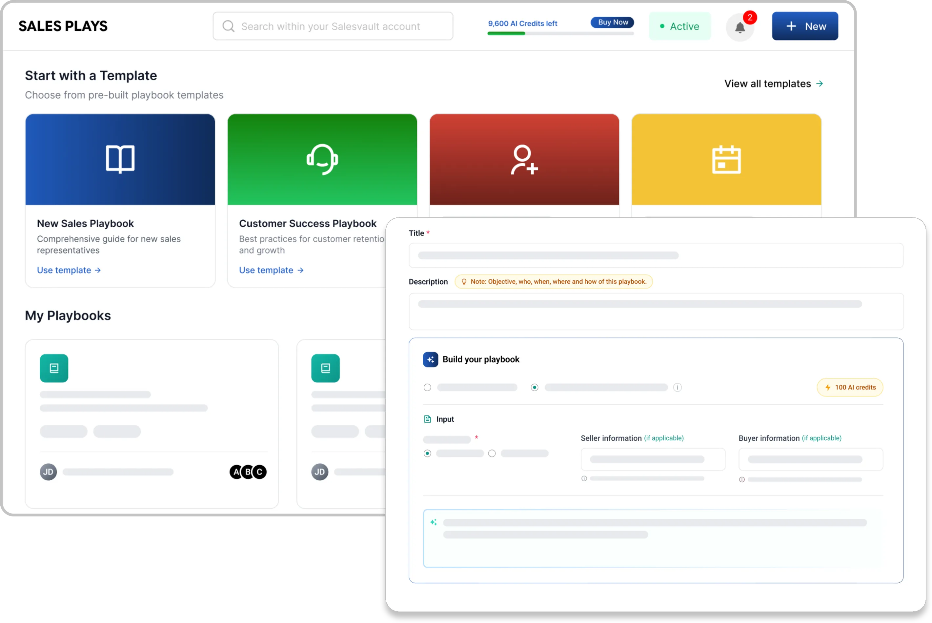Choose the unselected radio under Input section
932x623 pixels.
pos(492,453)
